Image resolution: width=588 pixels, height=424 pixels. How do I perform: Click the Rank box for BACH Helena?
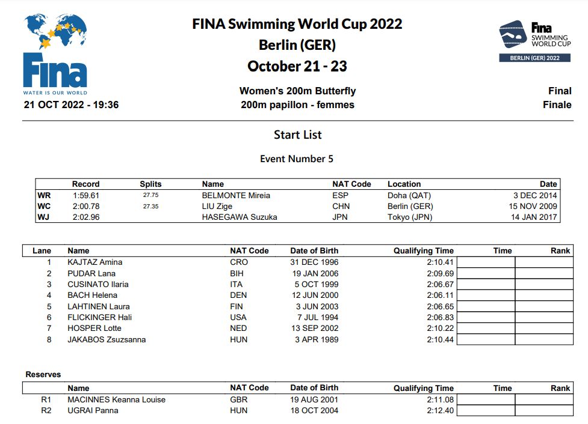543,295
